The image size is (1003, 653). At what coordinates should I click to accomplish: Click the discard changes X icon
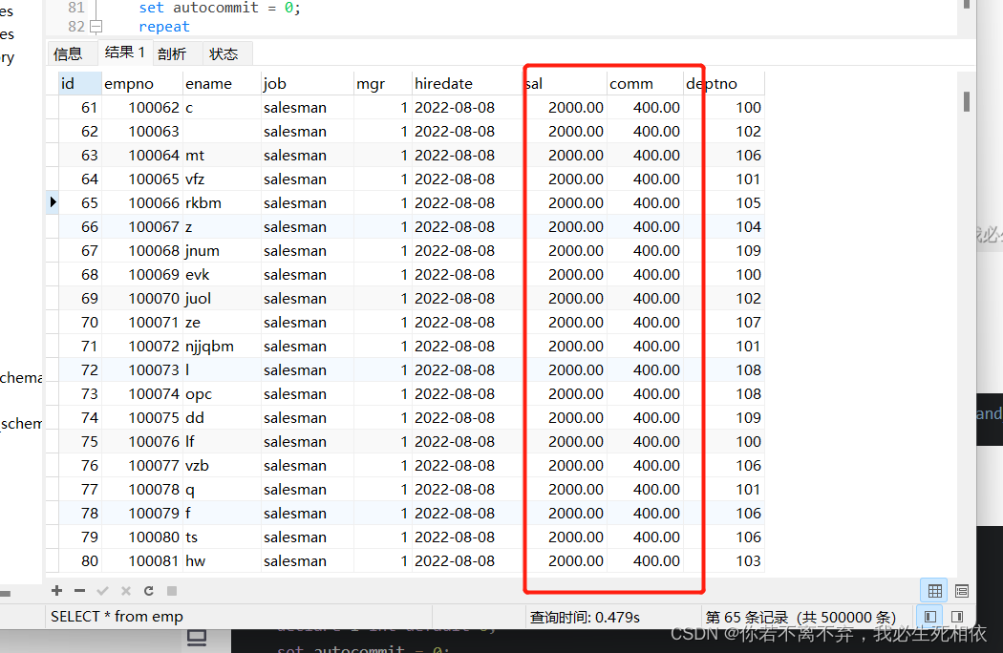coord(126,591)
